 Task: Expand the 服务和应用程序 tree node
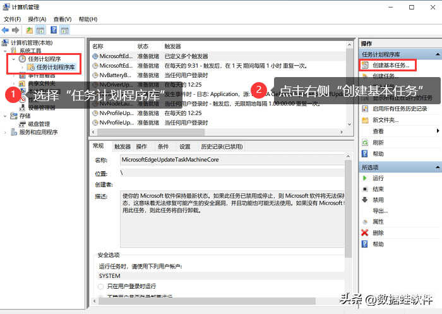tap(6, 133)
